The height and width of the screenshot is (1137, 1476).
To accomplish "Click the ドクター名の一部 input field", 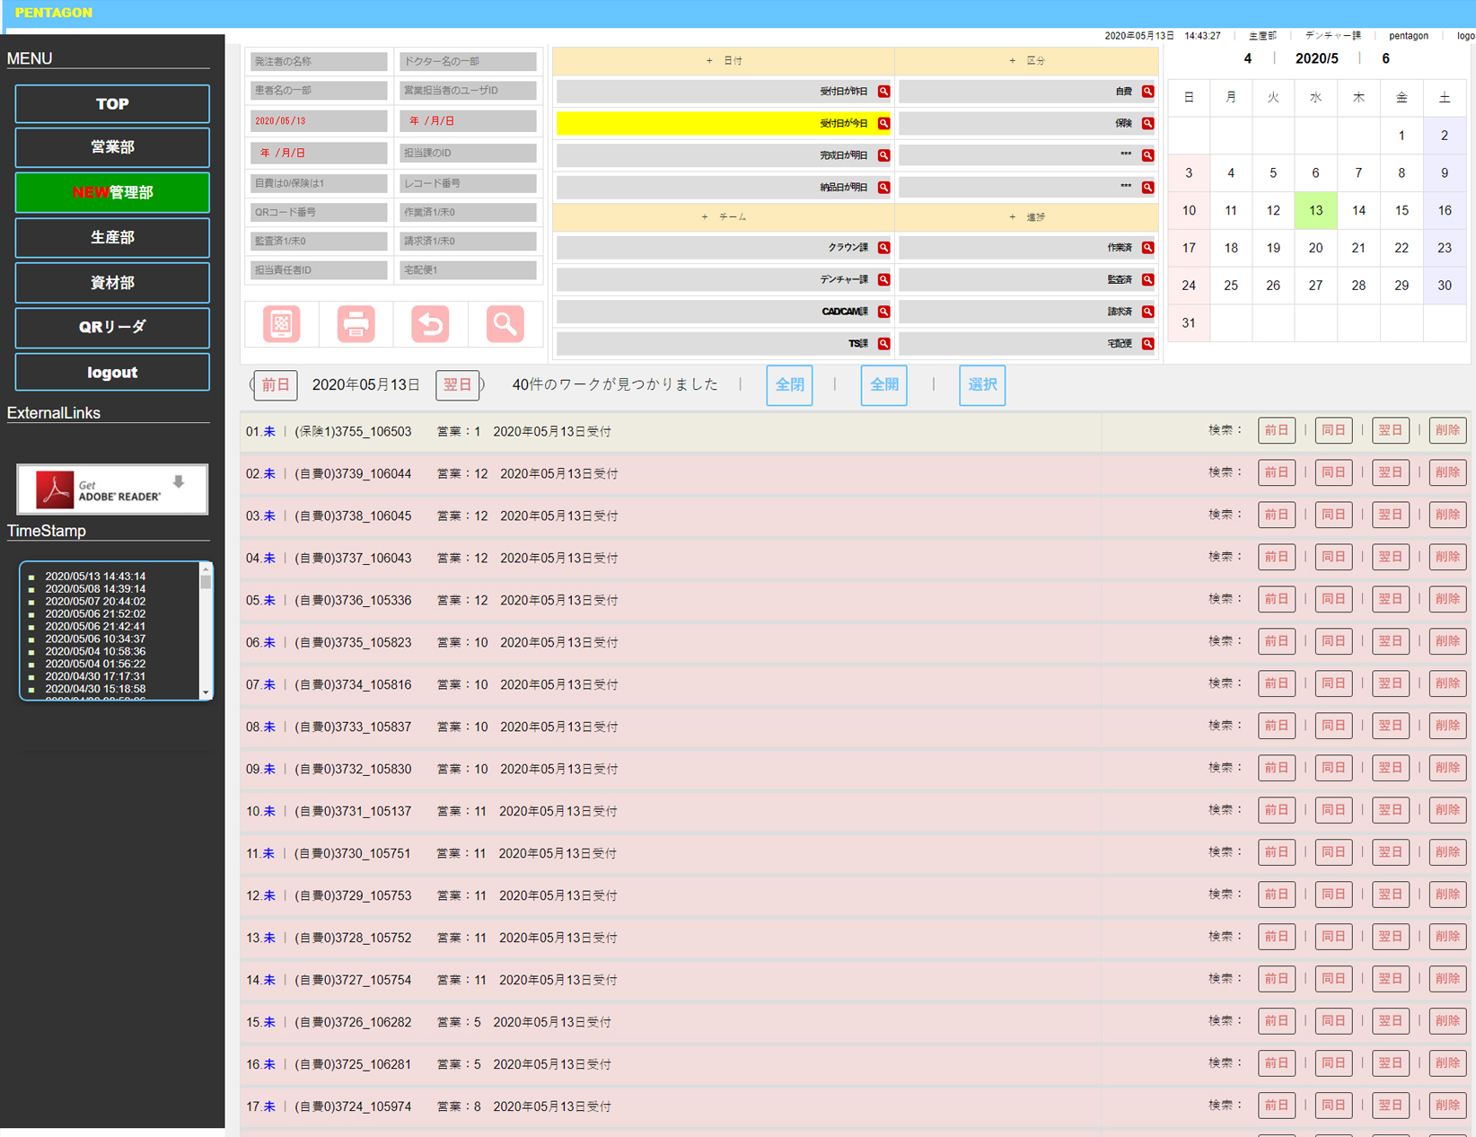I will (468, 62).
